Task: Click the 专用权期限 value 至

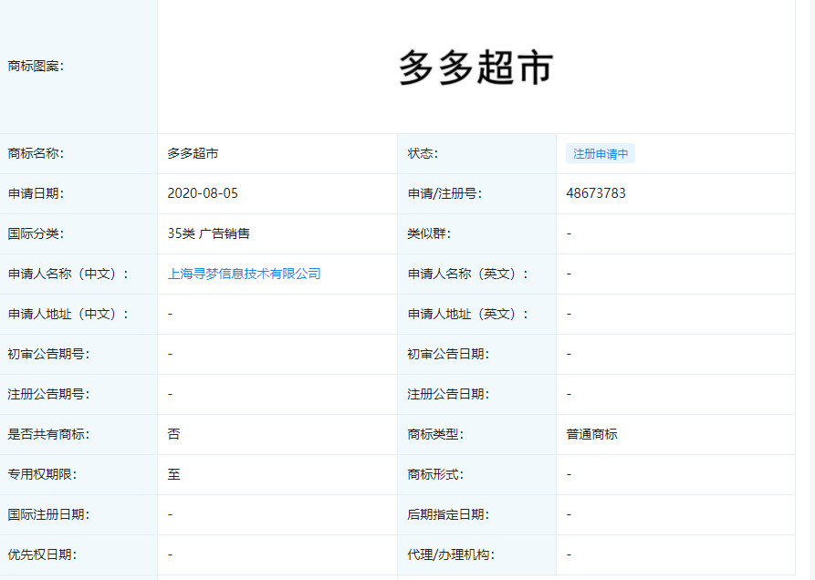Action: [x=174, y=474]
